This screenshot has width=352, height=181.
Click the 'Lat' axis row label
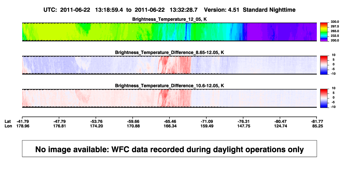tap(8, 121)
